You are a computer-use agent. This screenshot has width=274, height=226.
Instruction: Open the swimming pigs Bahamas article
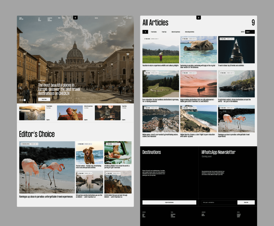point(198,52)
